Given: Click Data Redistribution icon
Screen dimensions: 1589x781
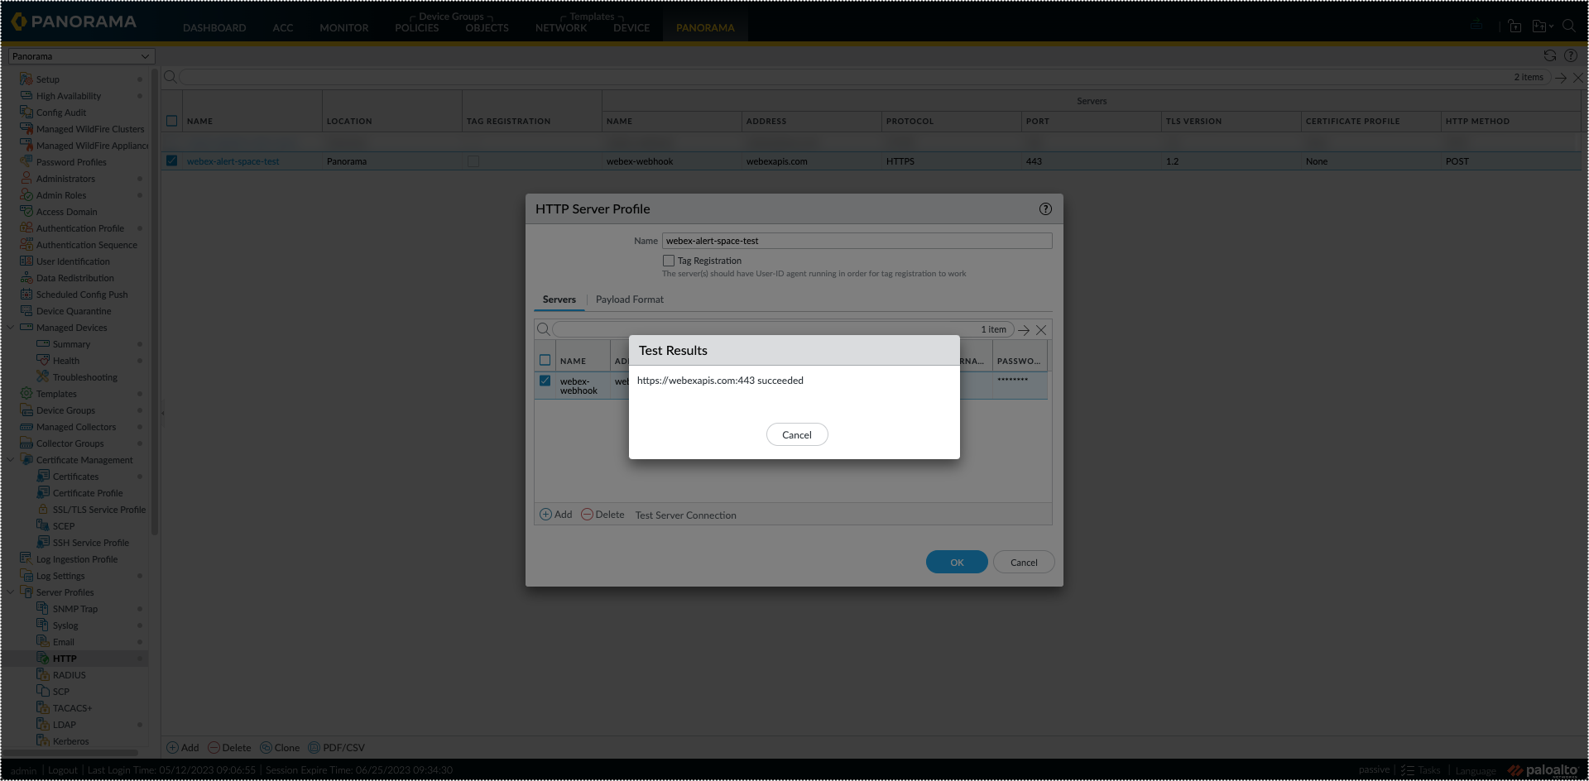Looking at the screenshot, I should (26, 278).
